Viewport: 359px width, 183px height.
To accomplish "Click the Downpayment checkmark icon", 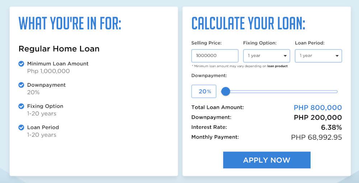I will 21,85.
